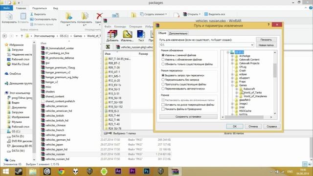This screenshot has width=313, height=176.
Task: Collapse the OS (C:) drive node in tree
Action: pos(228,52)
